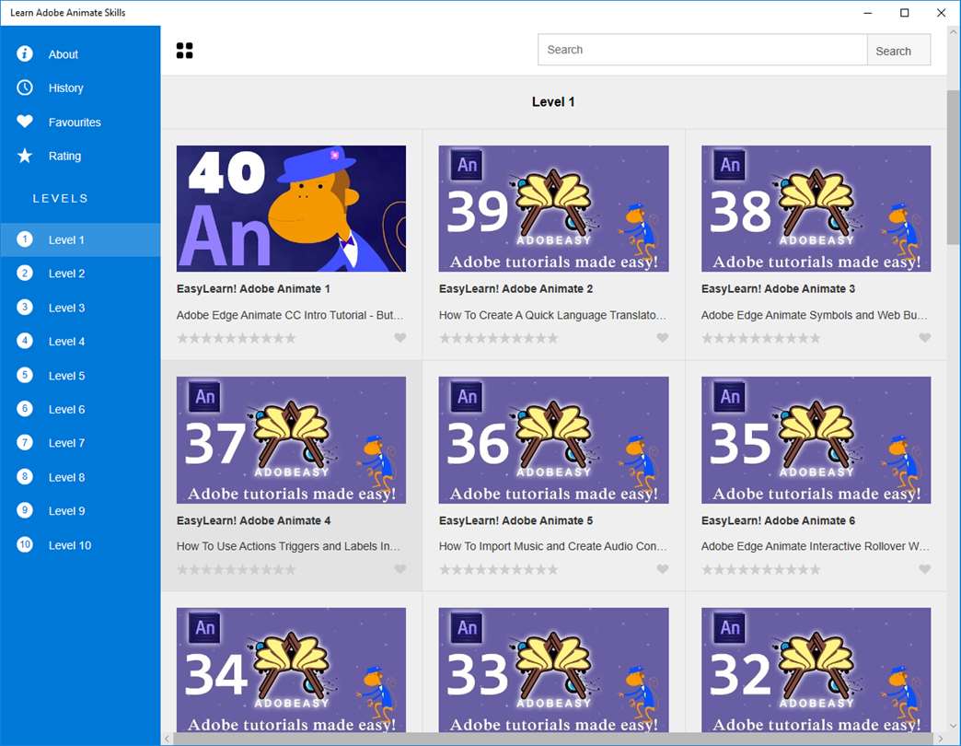The height and width of the screenshot is (746, 961).
Task: Focus the Search input field
Action: click(702, 50)
